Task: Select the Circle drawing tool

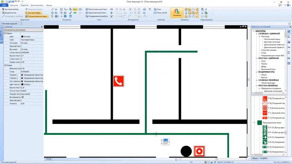Action: 52,13
